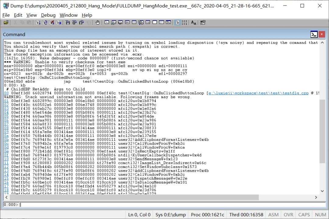The image size is (329, 219).
Task: Open the Help menu
Action: pyautogui.click(x=87, y=15)
